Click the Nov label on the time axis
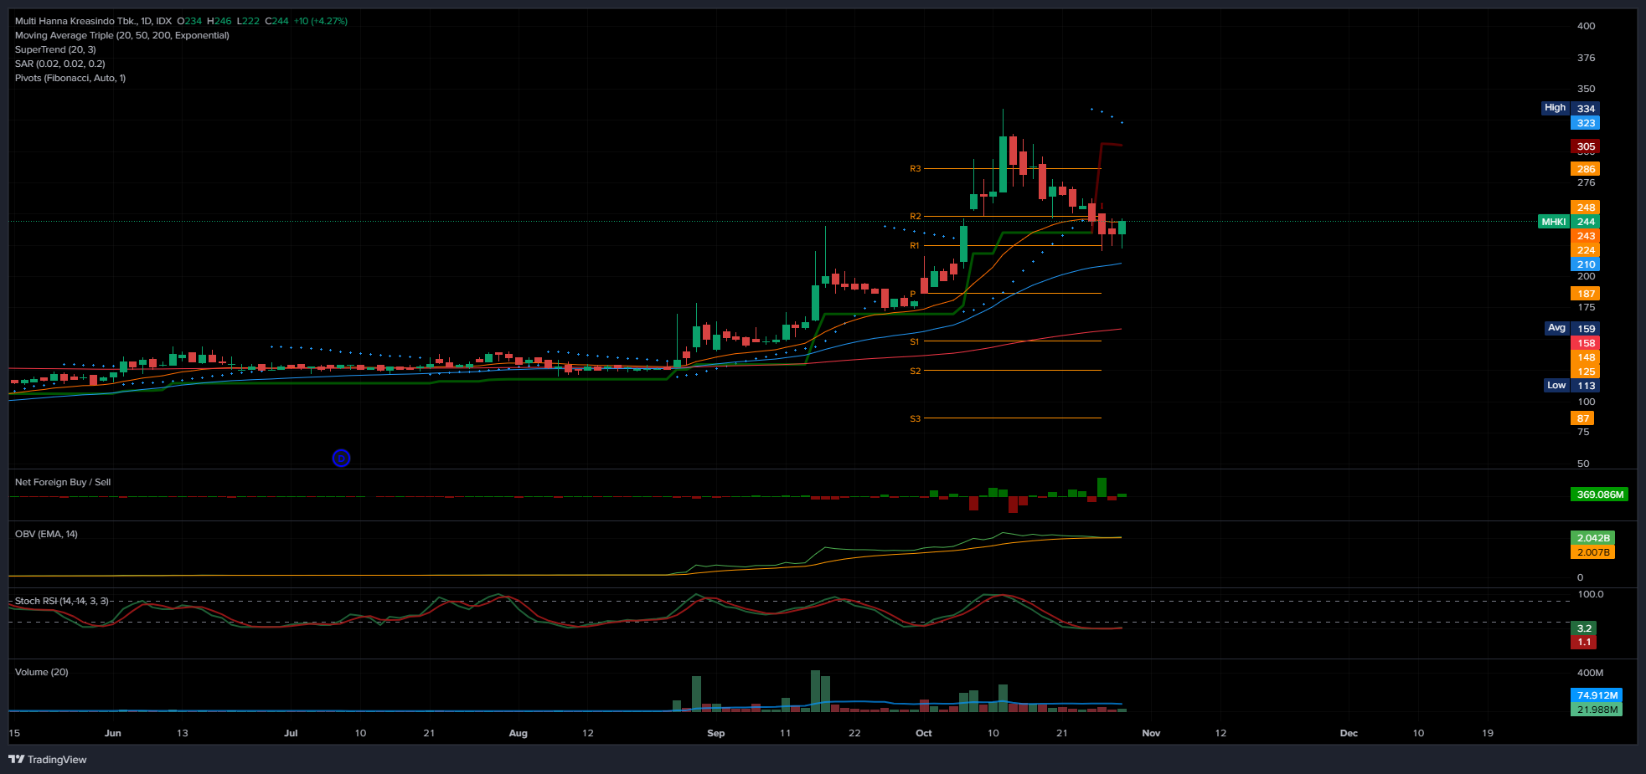1646x774 pixels. [1151, 733]
